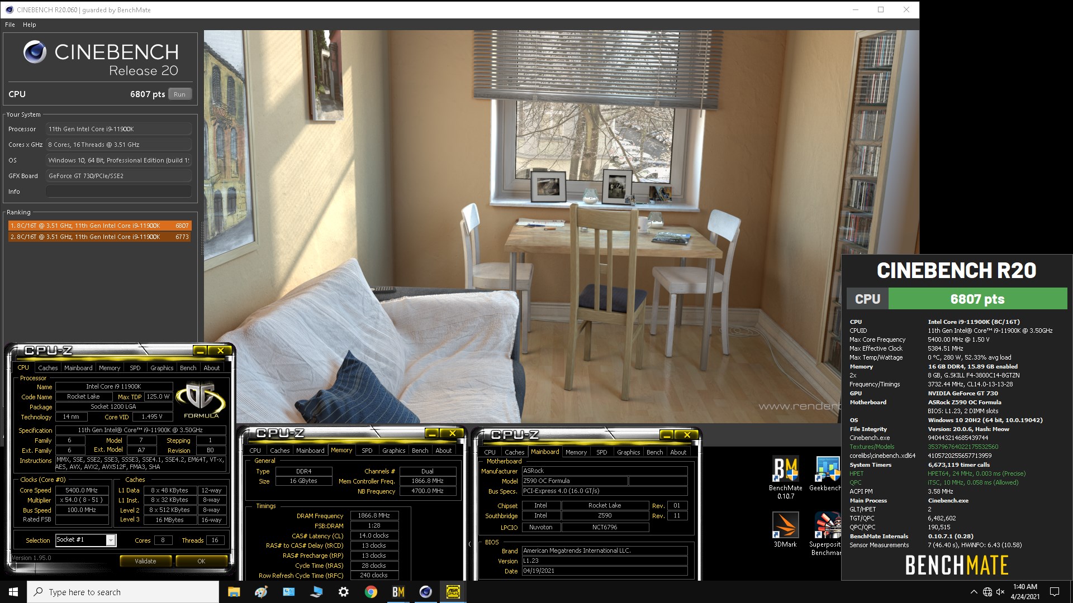Viewport: 1073px width, 603px height.
Task: Open Graphics tab in CPU-Z CPU window
Action: point(162,368)
